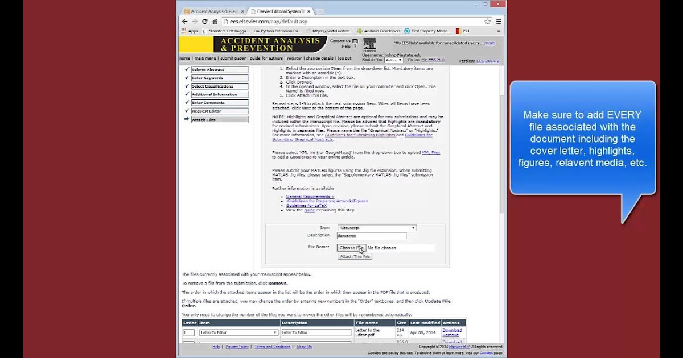Go to the home menu link

tap(184, 58)
